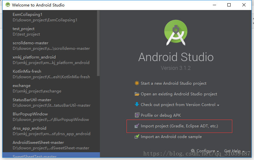Close the Welcome to Android Studio window
Screen dimensions: 254x160
[x=244, y=5]
